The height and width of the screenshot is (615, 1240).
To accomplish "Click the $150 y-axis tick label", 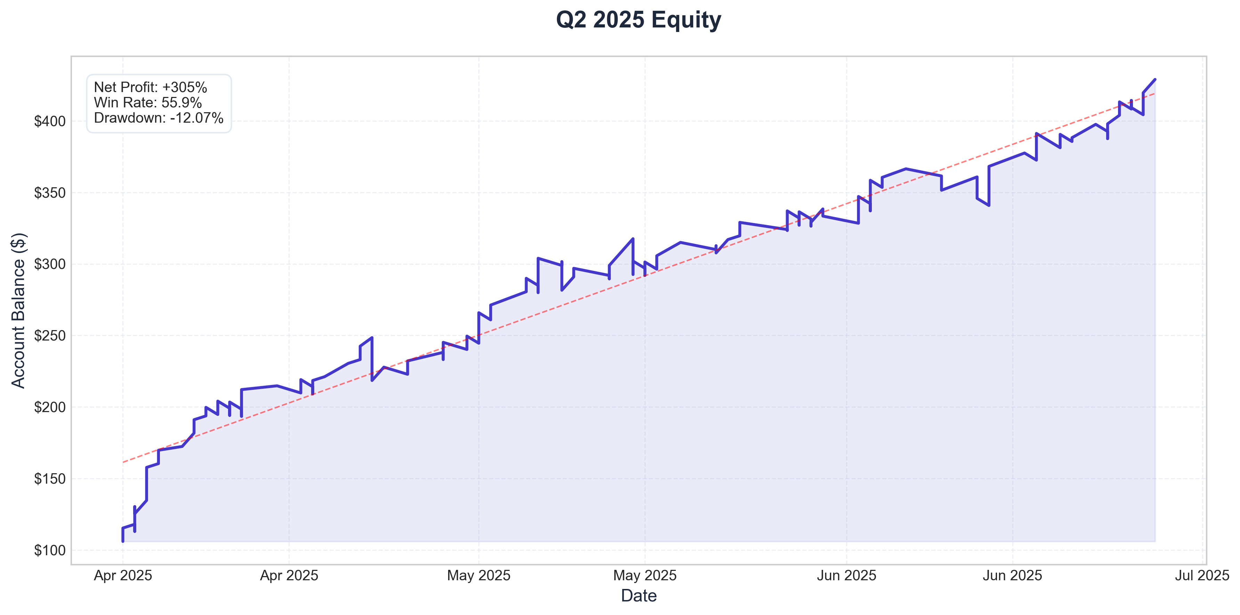I will click(x=50, y=479).
